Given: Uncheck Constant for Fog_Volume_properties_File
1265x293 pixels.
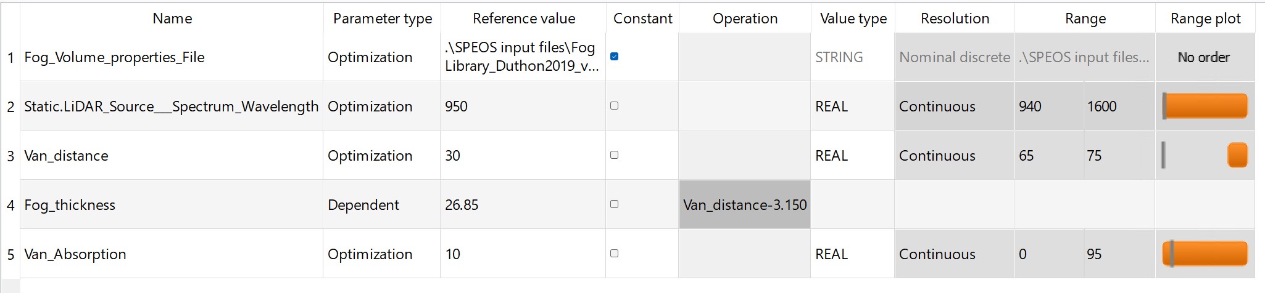Looking at the screenshot, I should (614, 57).
